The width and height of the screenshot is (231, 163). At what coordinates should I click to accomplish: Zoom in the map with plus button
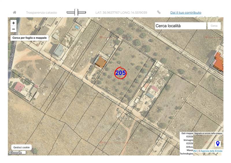point(14,23)
